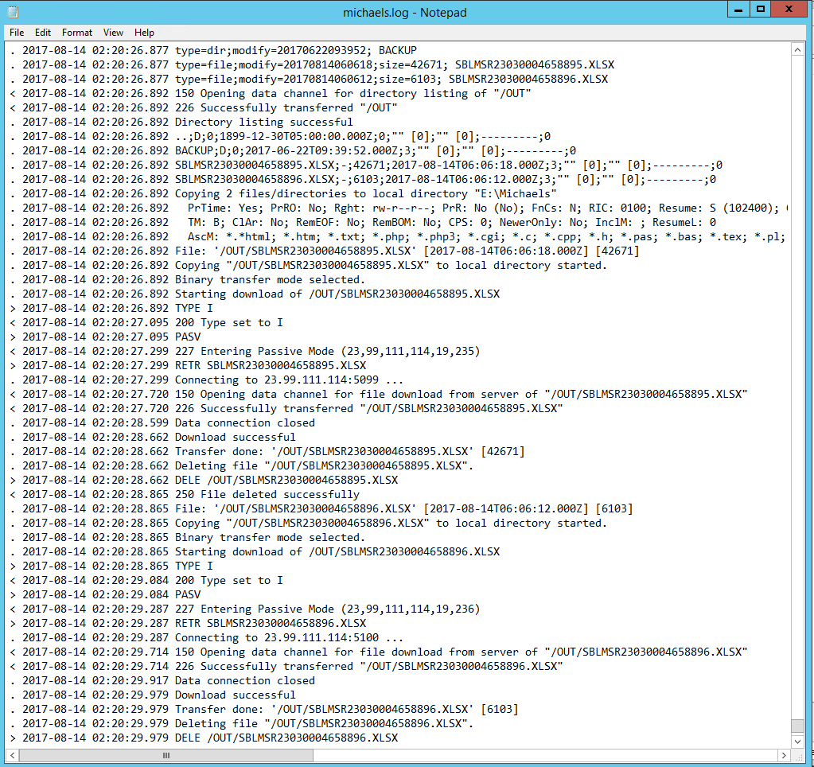Click the vertical scrollbar up arrow

point(798,50)
